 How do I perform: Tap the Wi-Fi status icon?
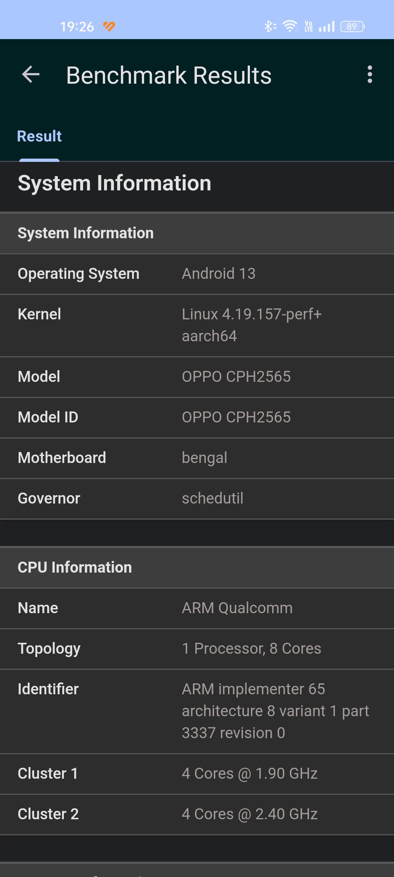pos(290,26)
